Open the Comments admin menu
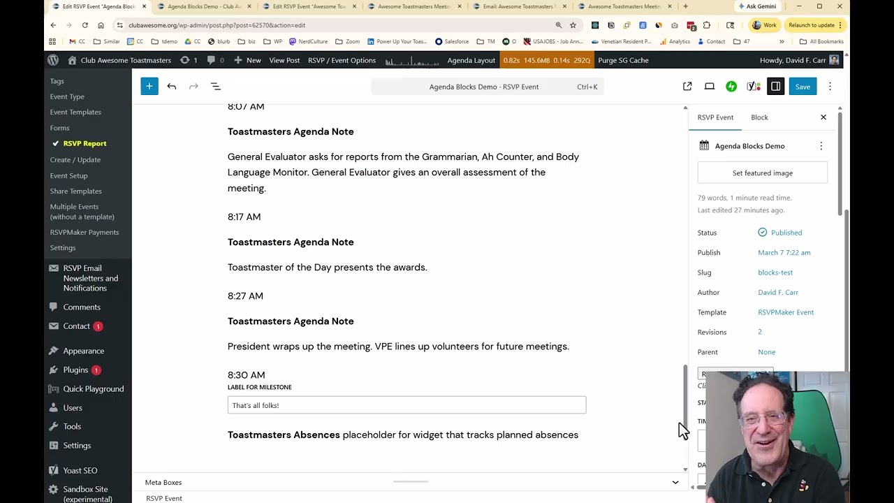 point(82,307)
